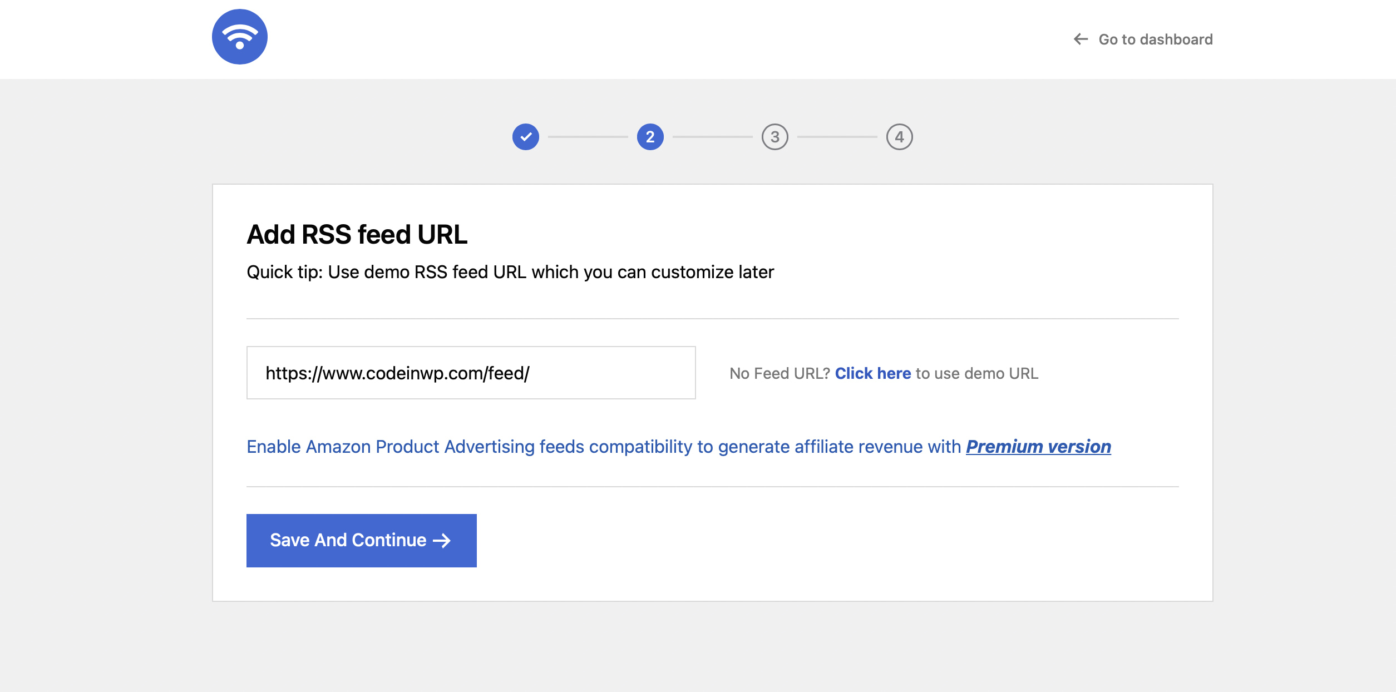Click the Enable Amazon Product Advertising feeds link
Viewport: 1396px width, 692px height.
[x=605, y=446]
